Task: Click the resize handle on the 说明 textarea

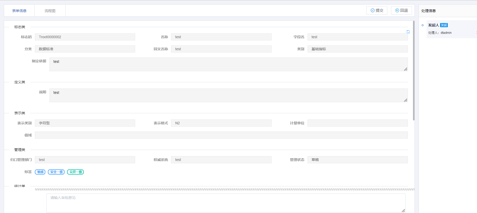Action: (x=405, y=100)
